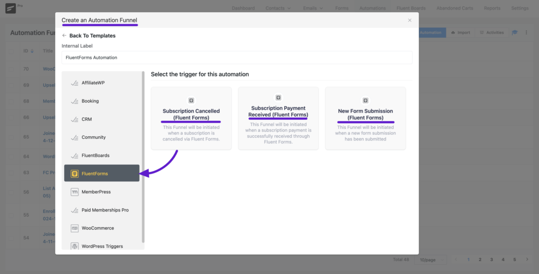Click the Internal Label input field
The width and height of the screenshot is (539, 274).
pyautogui.click(x=237, y=57)
